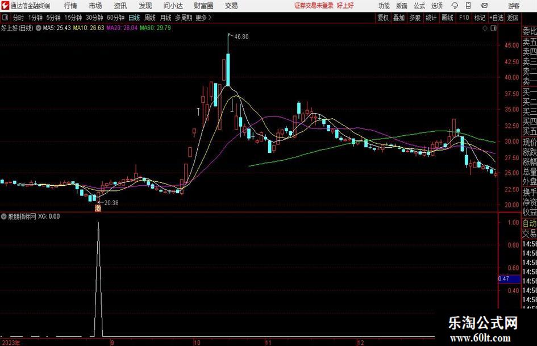Open the F10 company info button
Screen dimensions: 537x346
pos(464,18)
